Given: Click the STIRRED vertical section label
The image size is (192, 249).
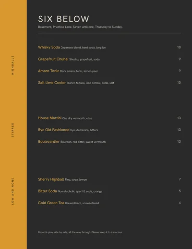Looking at the screenshot, I should point(12,130).
